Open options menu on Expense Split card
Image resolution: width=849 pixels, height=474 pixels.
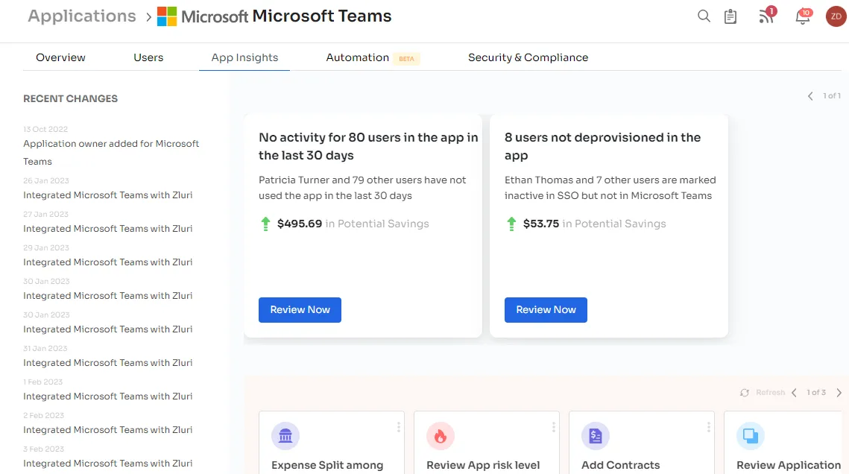coord(399,428)
